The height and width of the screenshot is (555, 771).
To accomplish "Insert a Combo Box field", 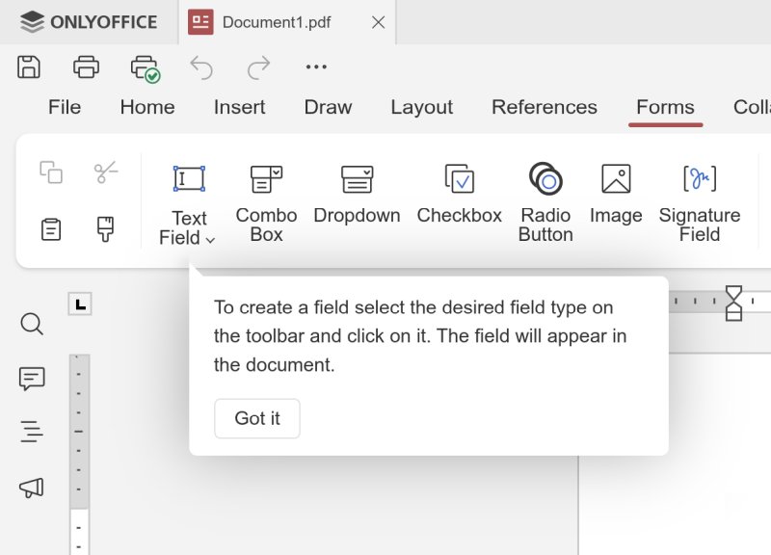I will pyautogui.click(x=265, y=193).
